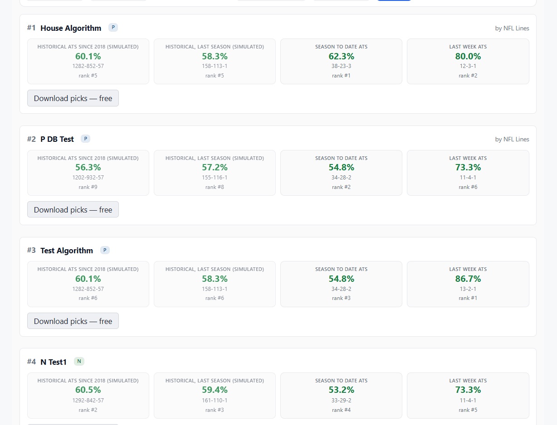Image resolution: width=557 pixels, height=425 pixels.
Task: Select the Test Algorithm title
Action: click(x=67, y=251)
